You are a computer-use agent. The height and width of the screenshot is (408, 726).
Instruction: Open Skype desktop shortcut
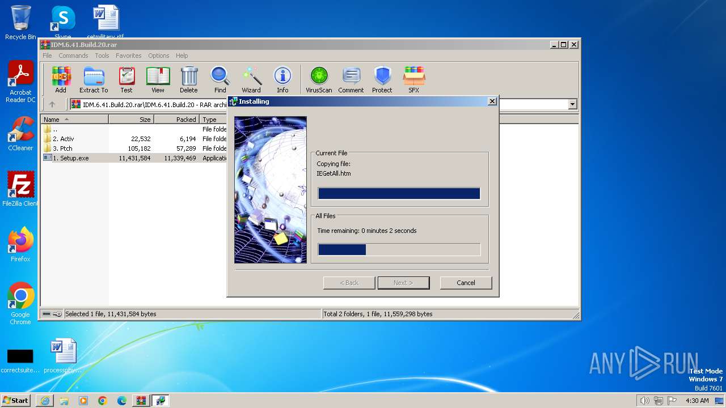tap(62, 23)
